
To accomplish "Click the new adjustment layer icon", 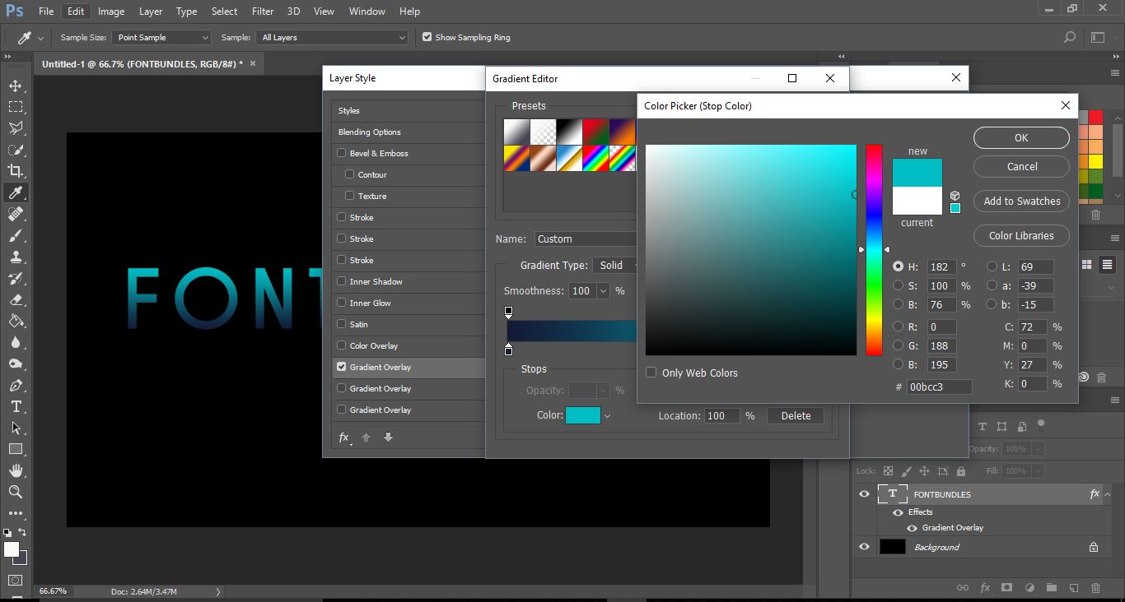I will [1029, 588].
